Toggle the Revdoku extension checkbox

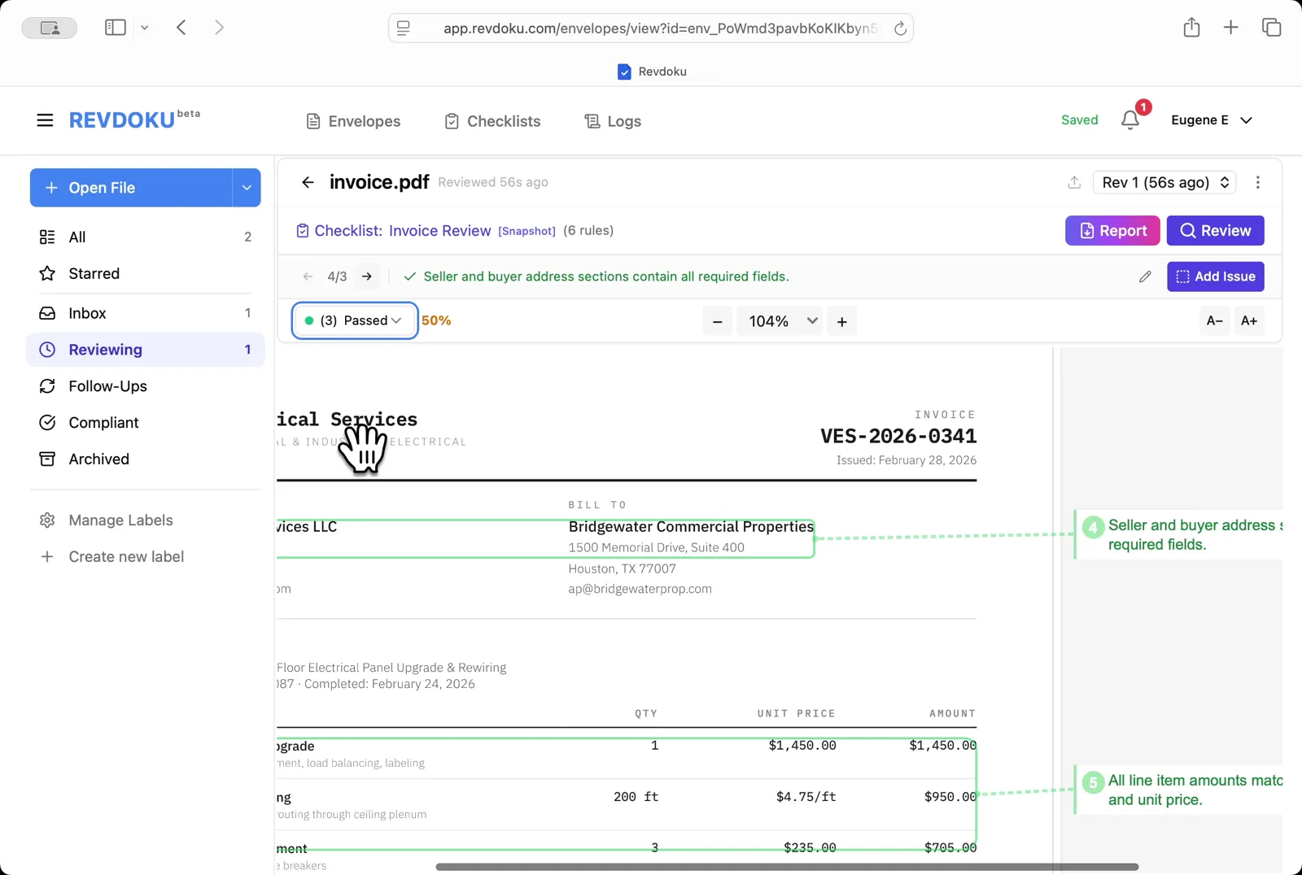(624, 72)
